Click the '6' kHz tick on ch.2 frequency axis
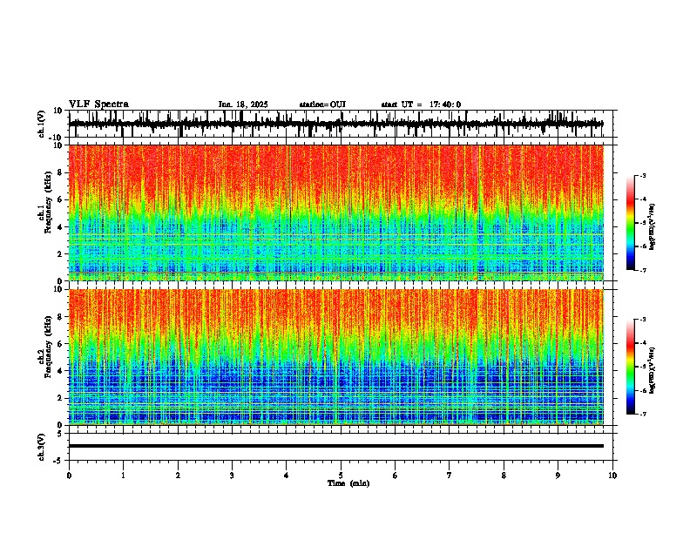690x533 pixels. click(x=61, y=344)
